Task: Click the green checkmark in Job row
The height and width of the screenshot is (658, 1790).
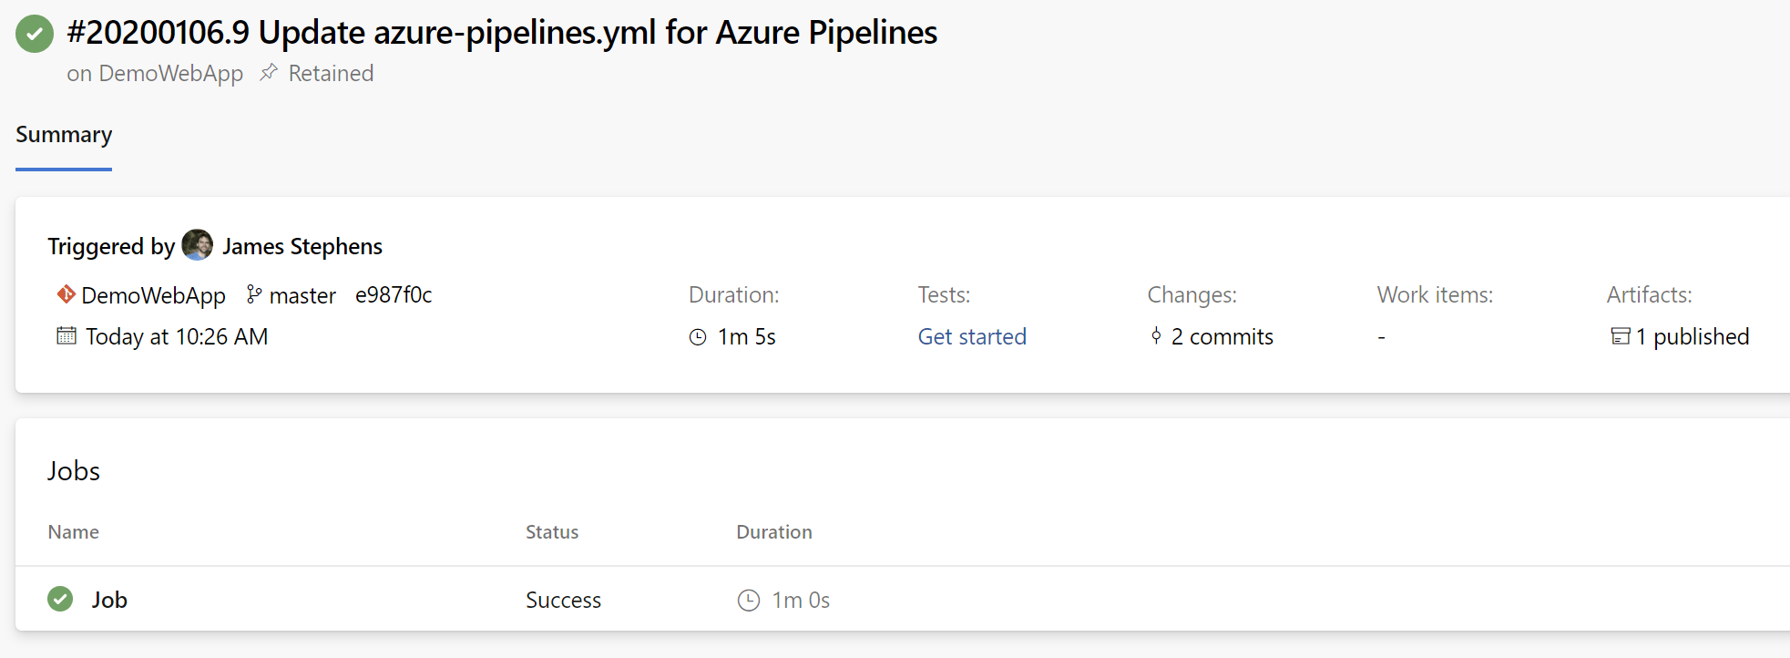Action: tap(60, 599)
